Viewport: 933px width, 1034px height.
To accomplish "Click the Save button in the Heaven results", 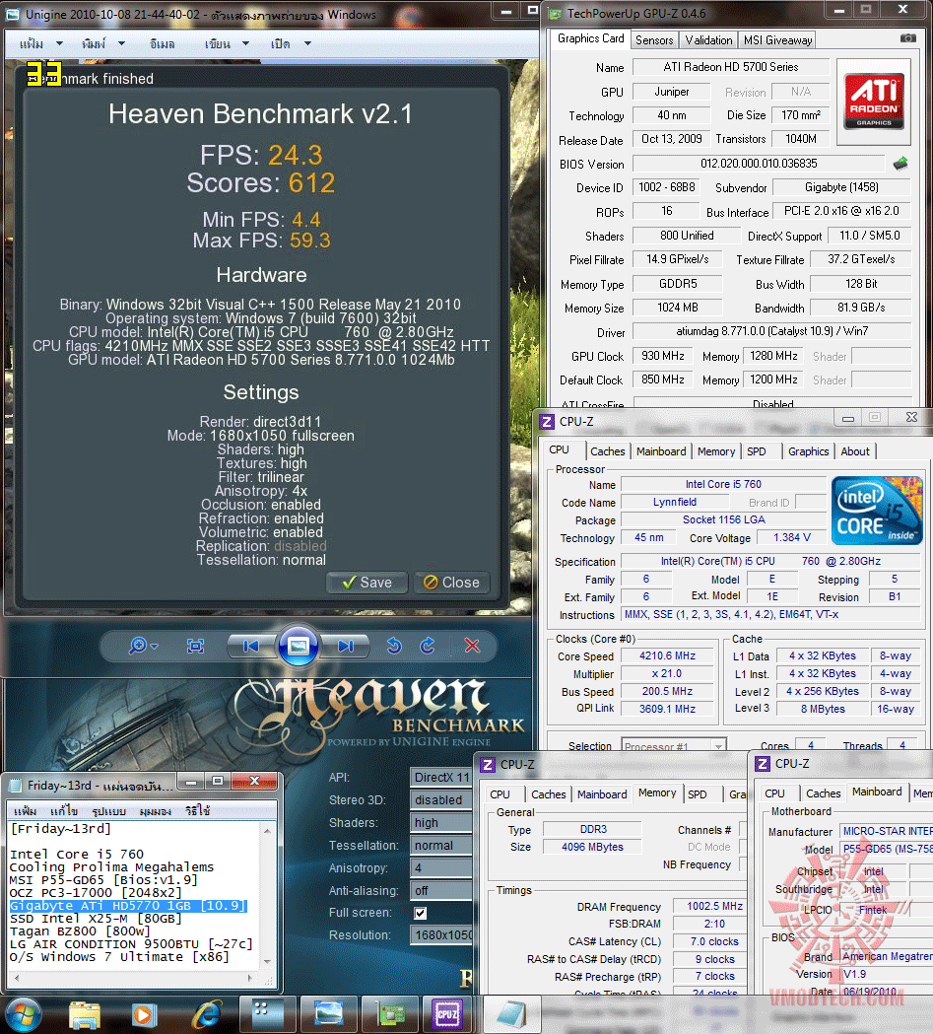I will (x=367, y=583).
